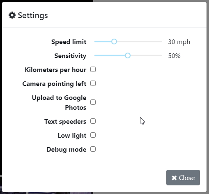Activate the Debug mode checkbox
Viewport: 209px width, 194px height.
(93, 149)
